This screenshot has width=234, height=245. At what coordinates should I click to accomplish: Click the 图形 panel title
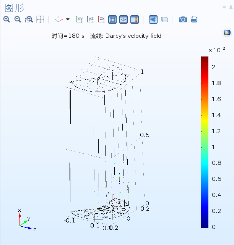click(x=15, y=8)
